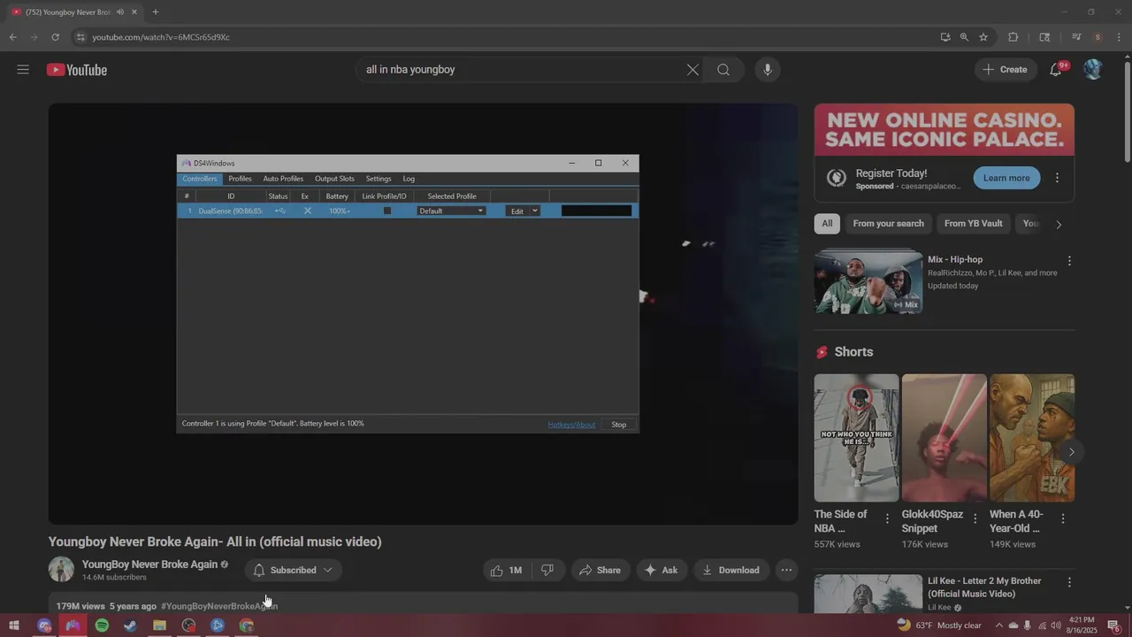Start voice search with the microphone
Screen dimensions: 1132x637
pyautogui.click(x=767, y=70)
